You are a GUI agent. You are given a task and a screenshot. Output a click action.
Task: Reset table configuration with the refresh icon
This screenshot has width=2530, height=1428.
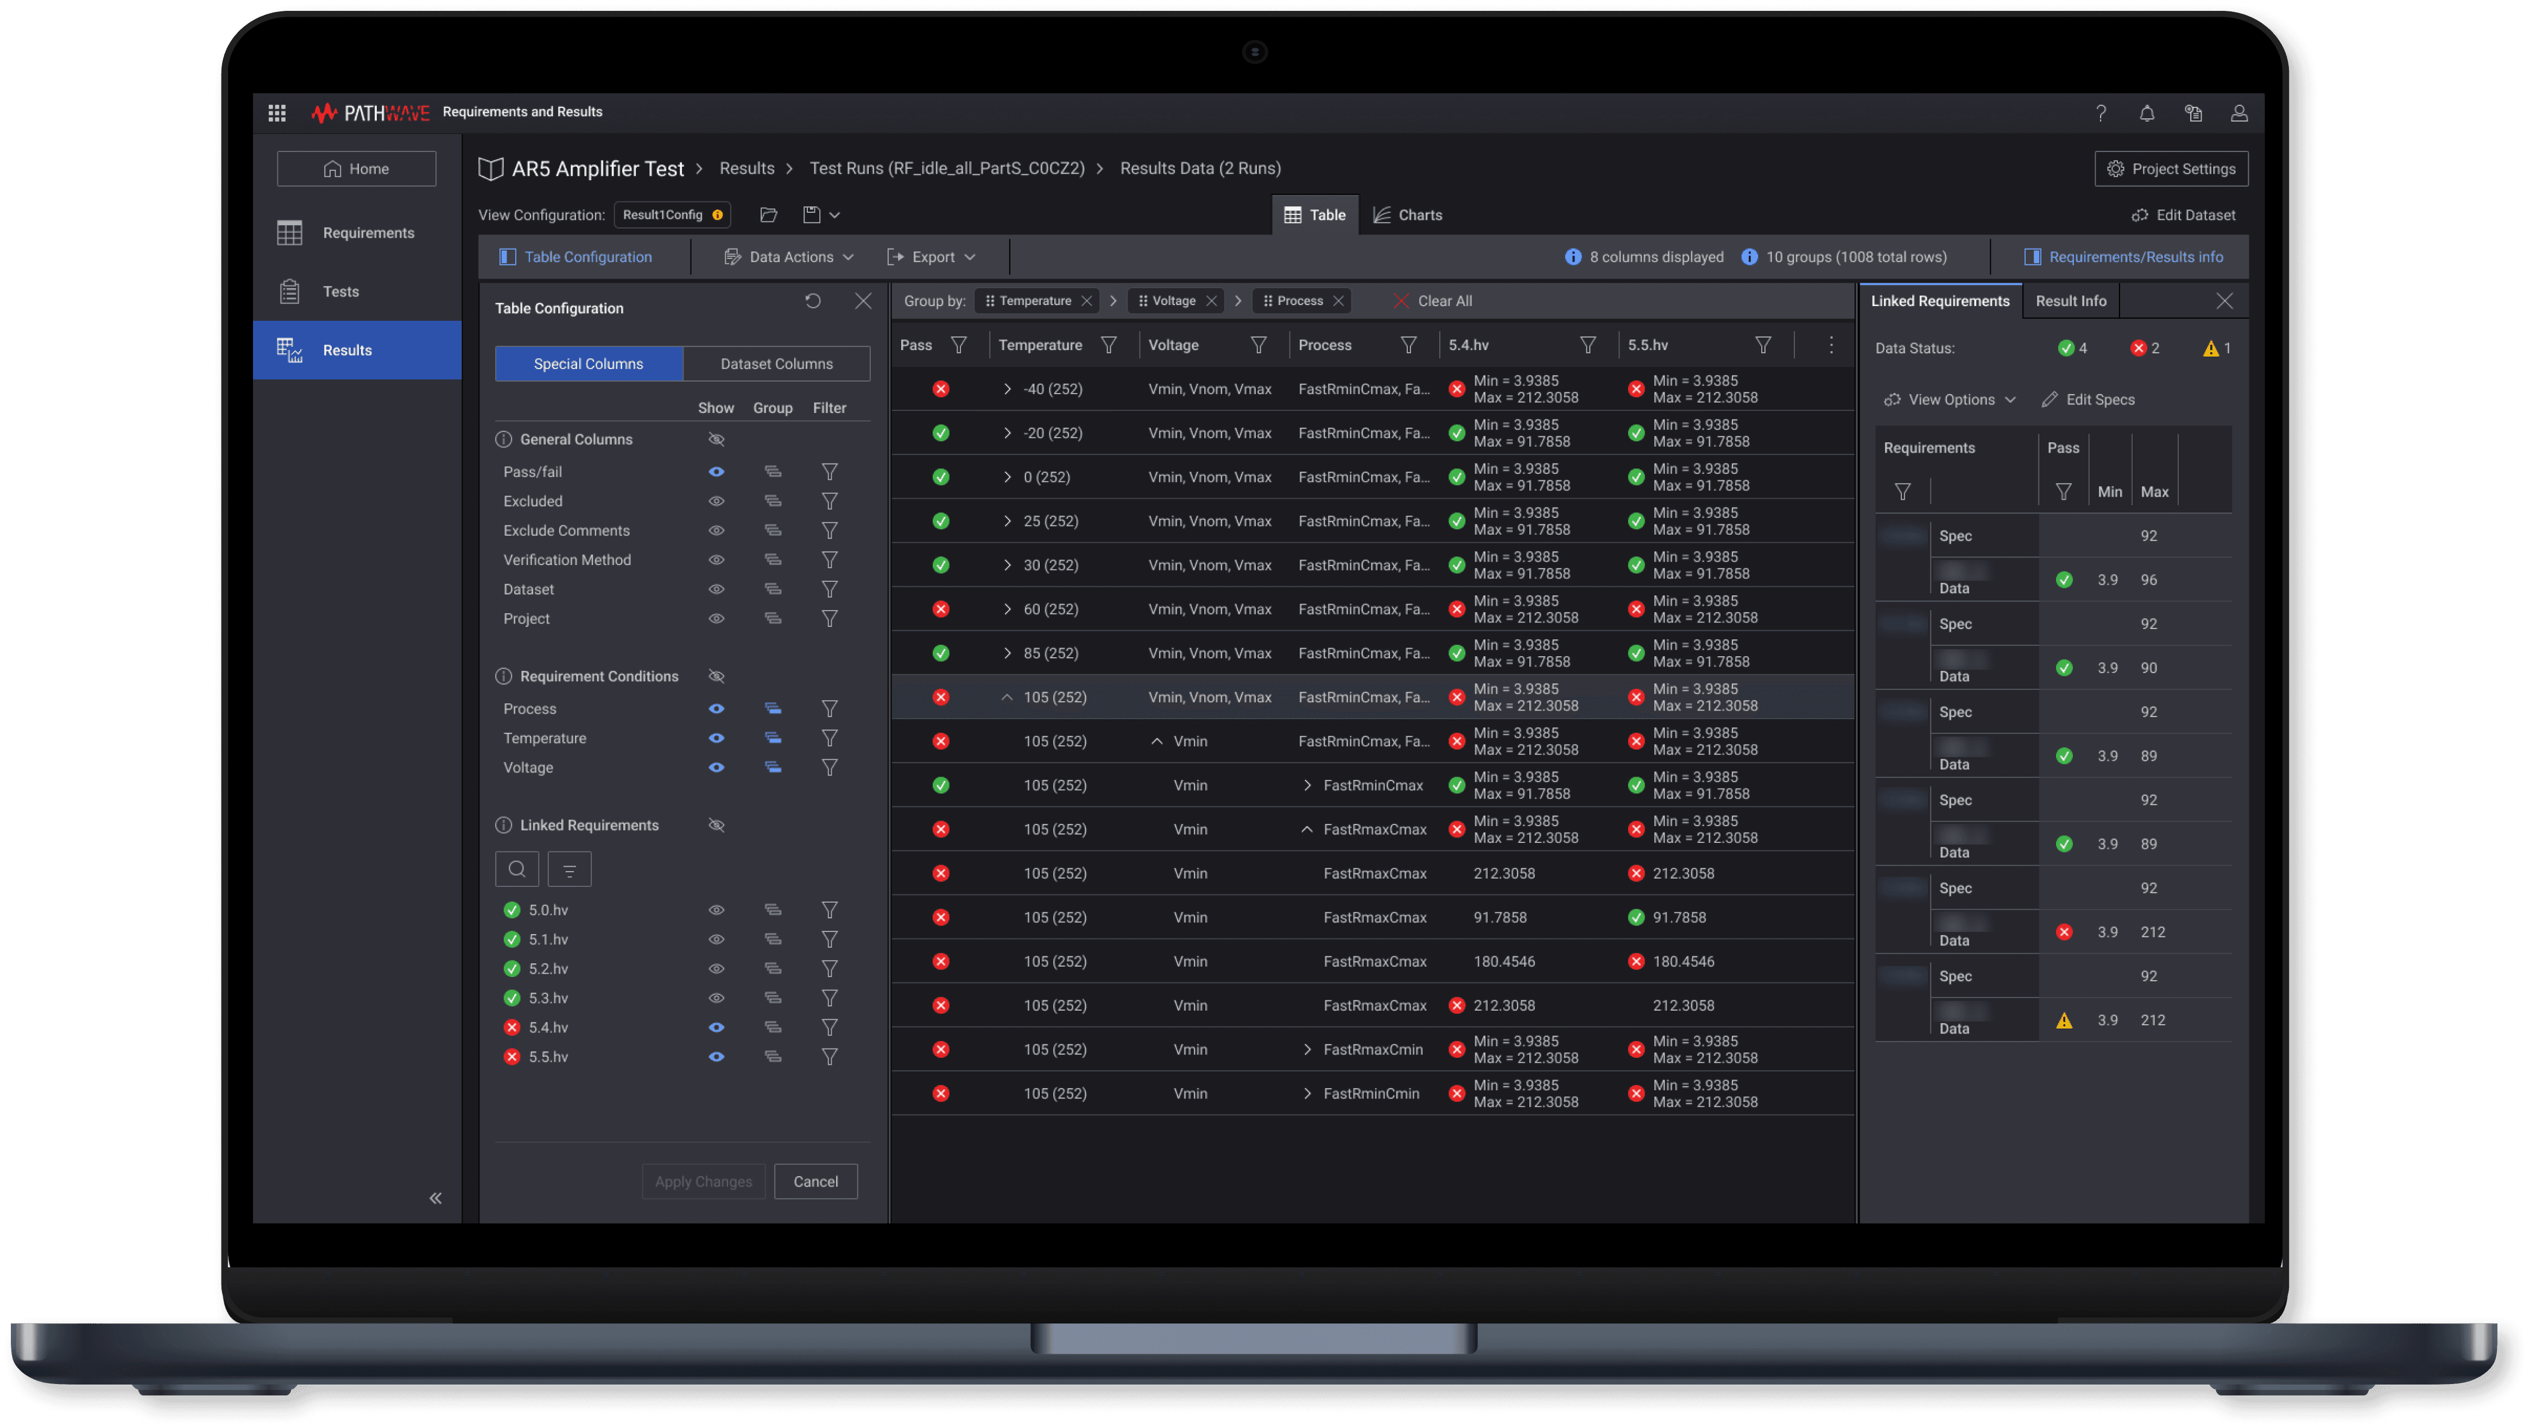click(812, 302)
